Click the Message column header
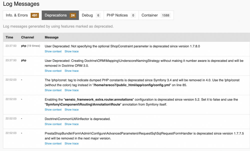250x151 pixels. (x=51, y=37)
